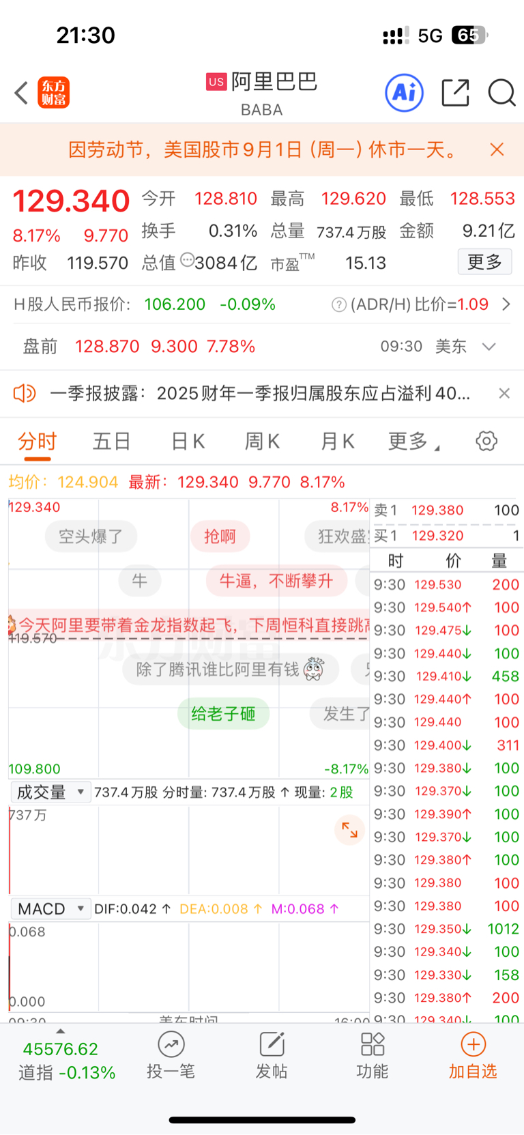Select the 分时 tab
The image size is (524, 1135).
tap(37, 442)
